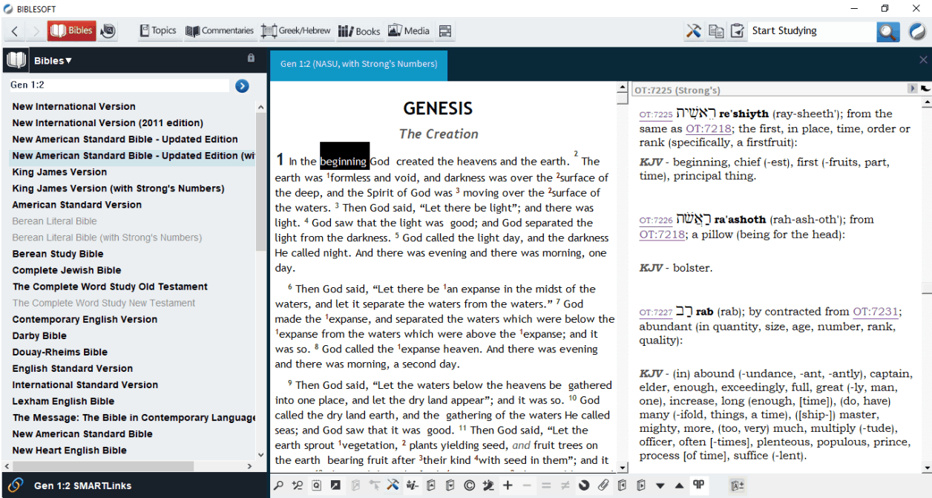Click the plus icon in bottom toolbar

[508, 485]
